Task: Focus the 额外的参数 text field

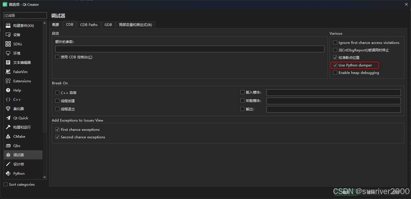Action: point(190,49)
